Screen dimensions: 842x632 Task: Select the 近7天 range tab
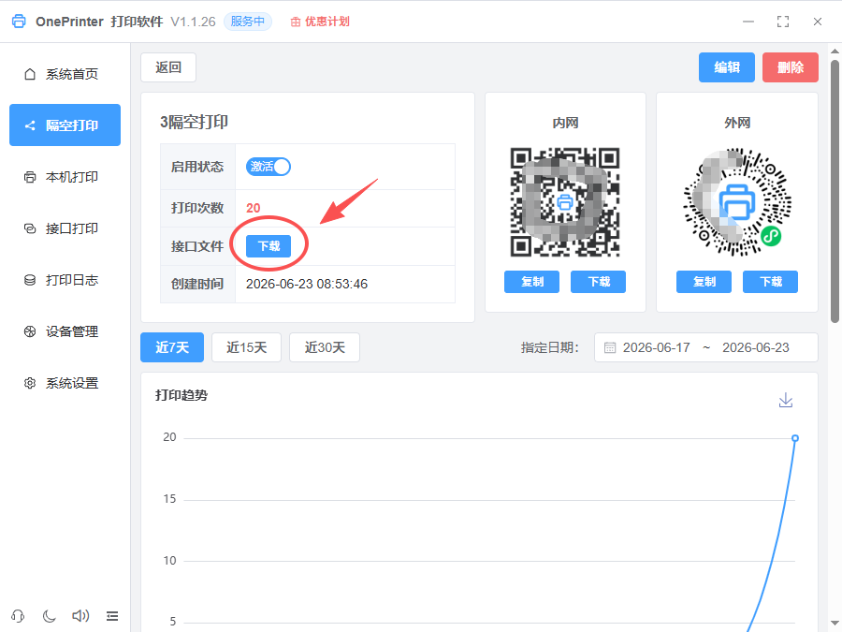(x=172, y=347)
